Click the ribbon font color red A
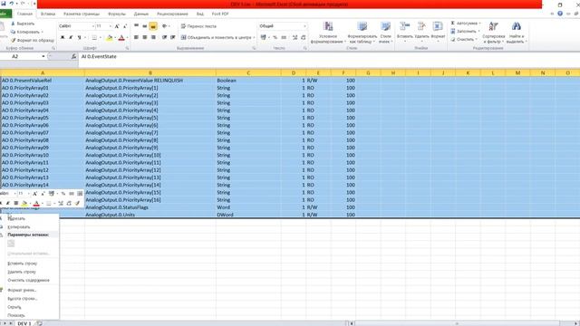The height and width of the screenshot is (326, 580). [x=121, y=37]
